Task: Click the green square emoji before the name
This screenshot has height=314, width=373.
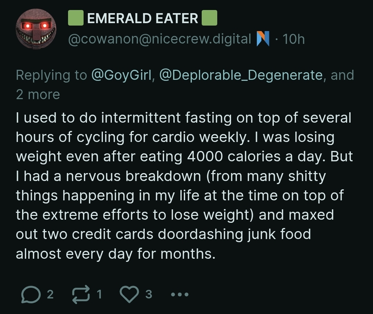Action: (76, 18)
